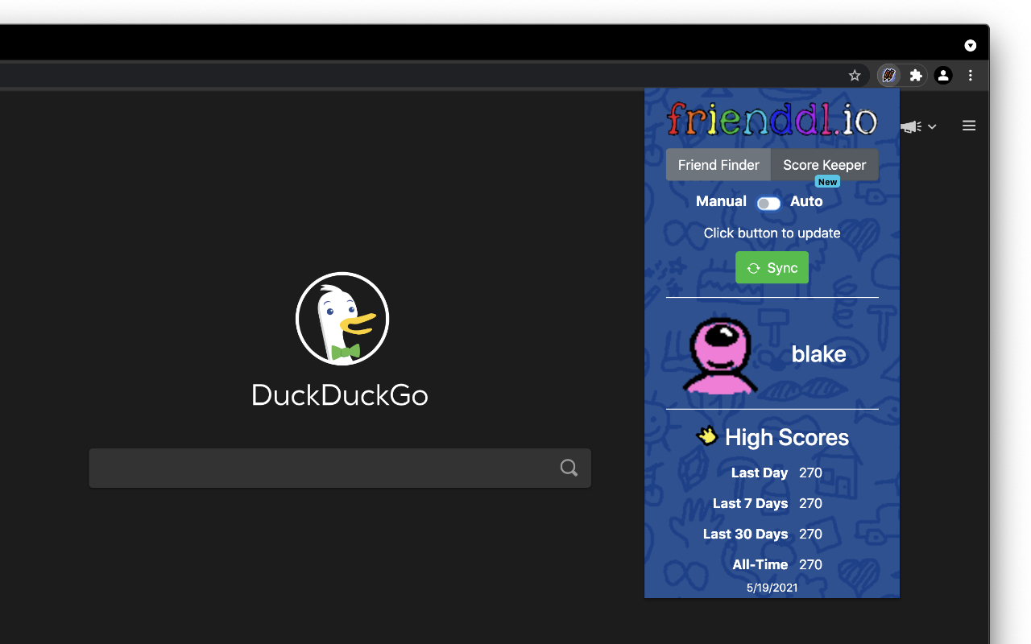
Task: Click the frienddl.io rainbow logo
Action: pos(772,119)
